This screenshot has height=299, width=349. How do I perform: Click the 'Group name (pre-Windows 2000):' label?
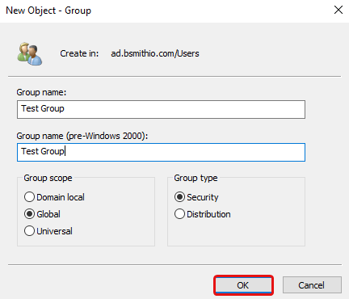(x=82, y=136)
